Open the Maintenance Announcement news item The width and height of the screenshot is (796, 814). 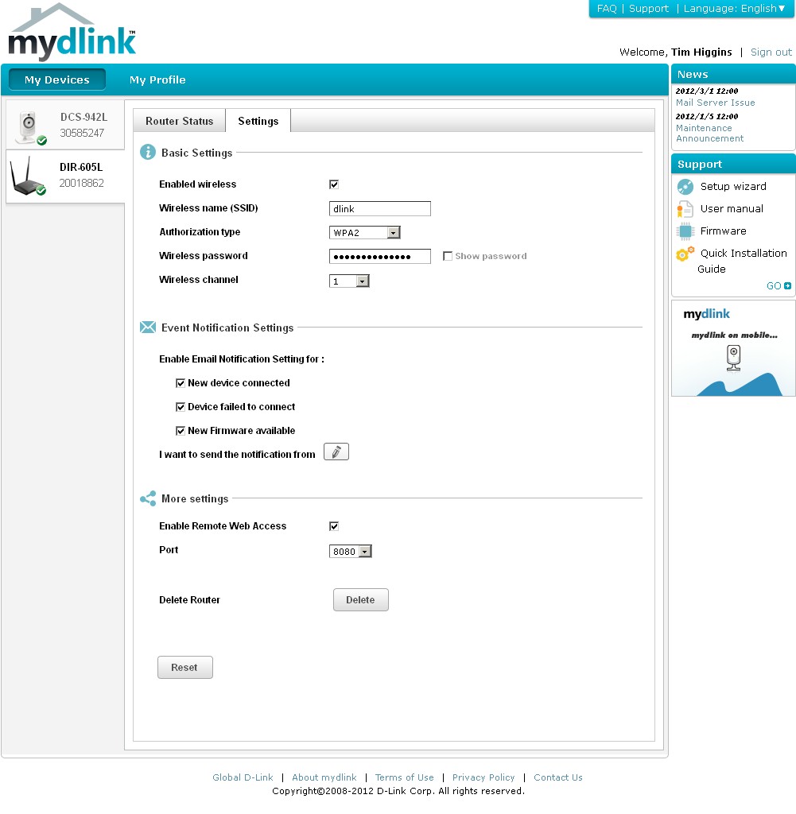709,133
